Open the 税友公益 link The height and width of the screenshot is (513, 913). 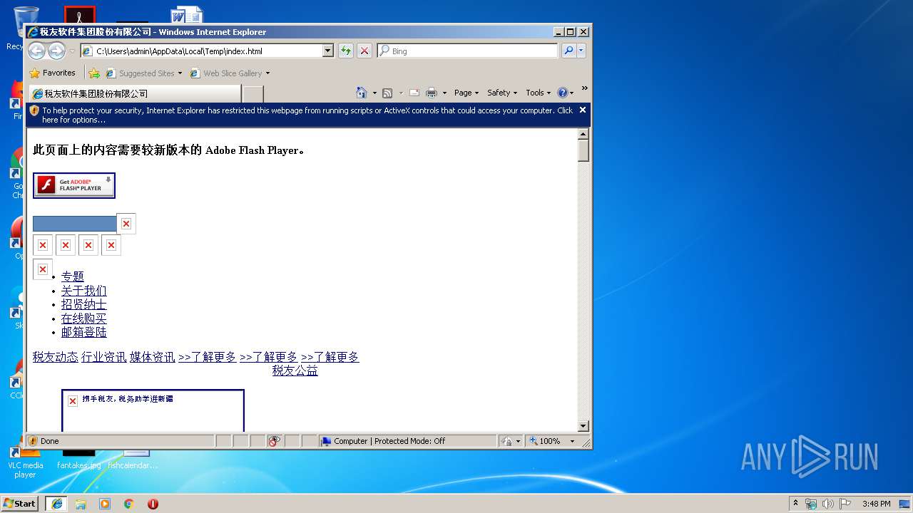(x=295, y=370)
